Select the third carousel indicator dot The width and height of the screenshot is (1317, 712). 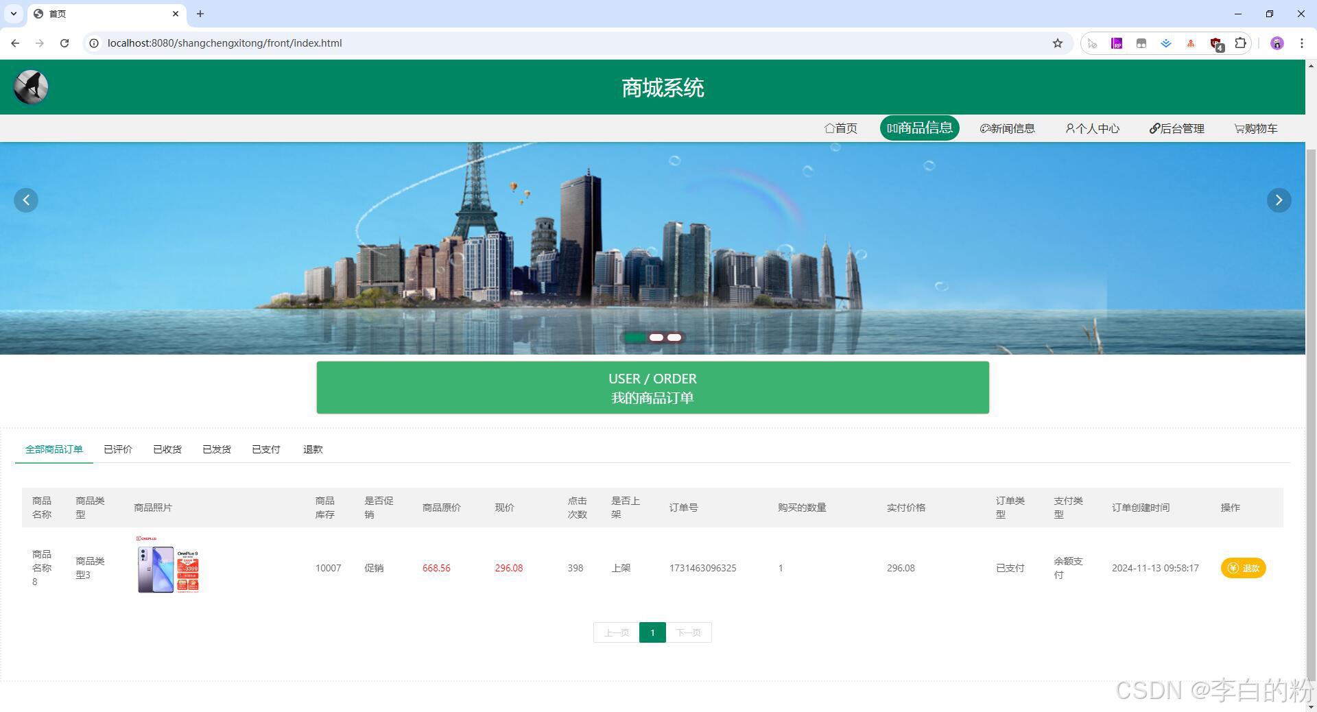pyautogui.click(x=674, y=337)
